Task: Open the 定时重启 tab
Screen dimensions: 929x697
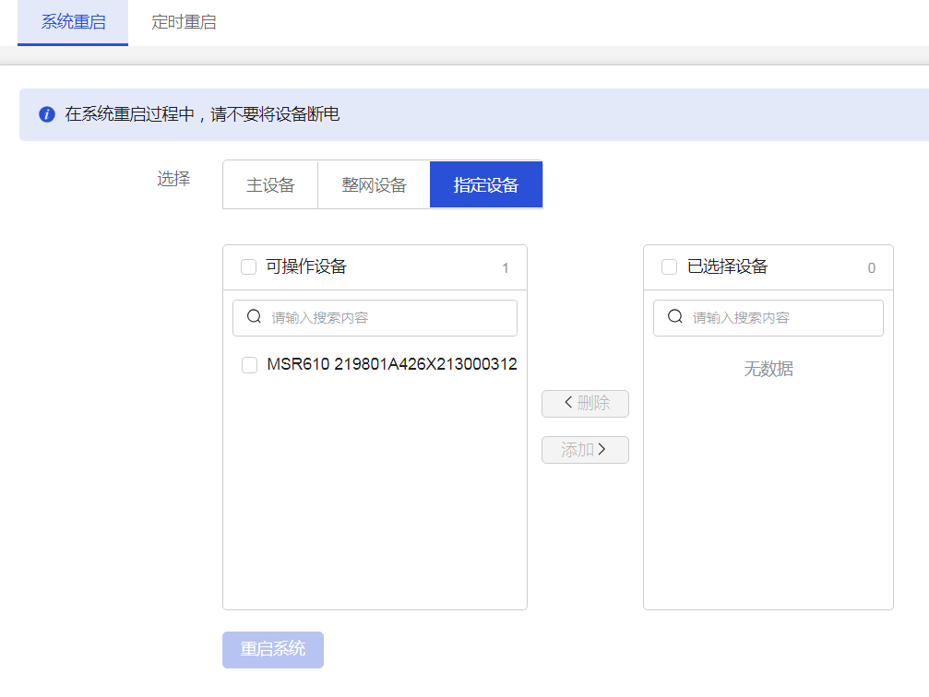Action: [184, 22]
